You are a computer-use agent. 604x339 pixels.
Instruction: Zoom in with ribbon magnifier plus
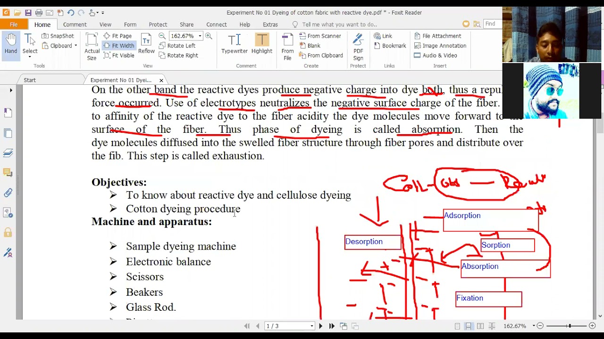tap(209, 36)
